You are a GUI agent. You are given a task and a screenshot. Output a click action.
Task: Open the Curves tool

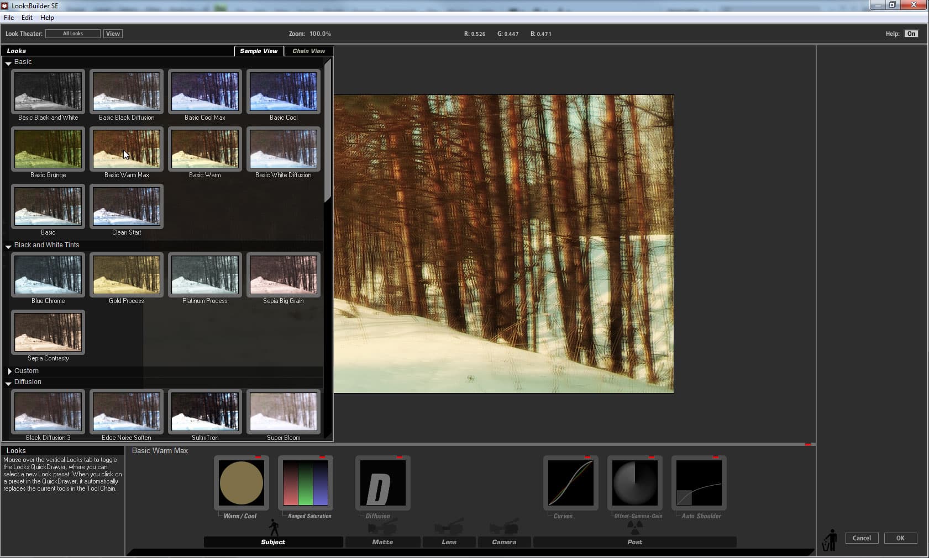point(570,483)
